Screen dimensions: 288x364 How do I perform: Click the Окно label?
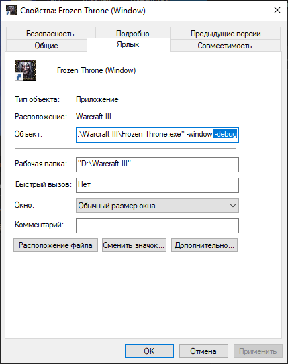coord(24,205)
